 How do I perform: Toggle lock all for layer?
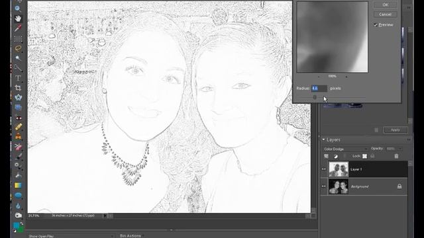(372, 156)
